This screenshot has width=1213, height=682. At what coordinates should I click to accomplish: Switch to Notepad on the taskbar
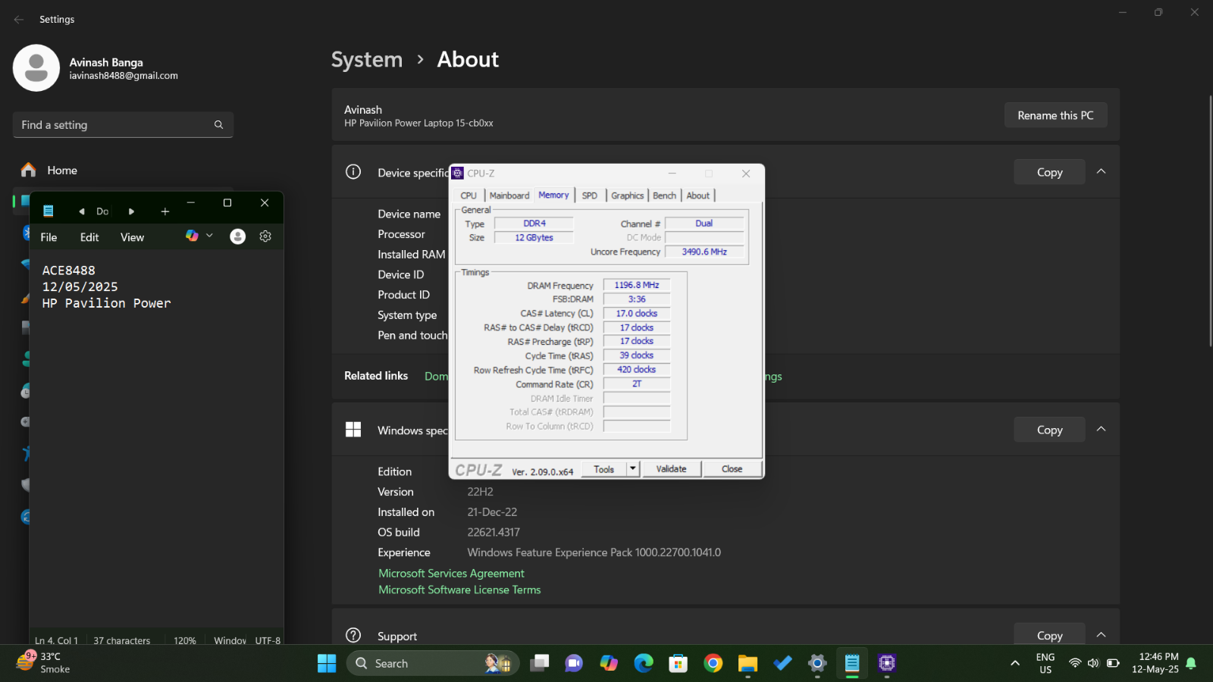[852, 664]
